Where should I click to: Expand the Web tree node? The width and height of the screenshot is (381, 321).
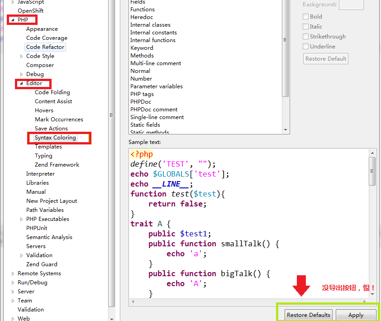13,319
